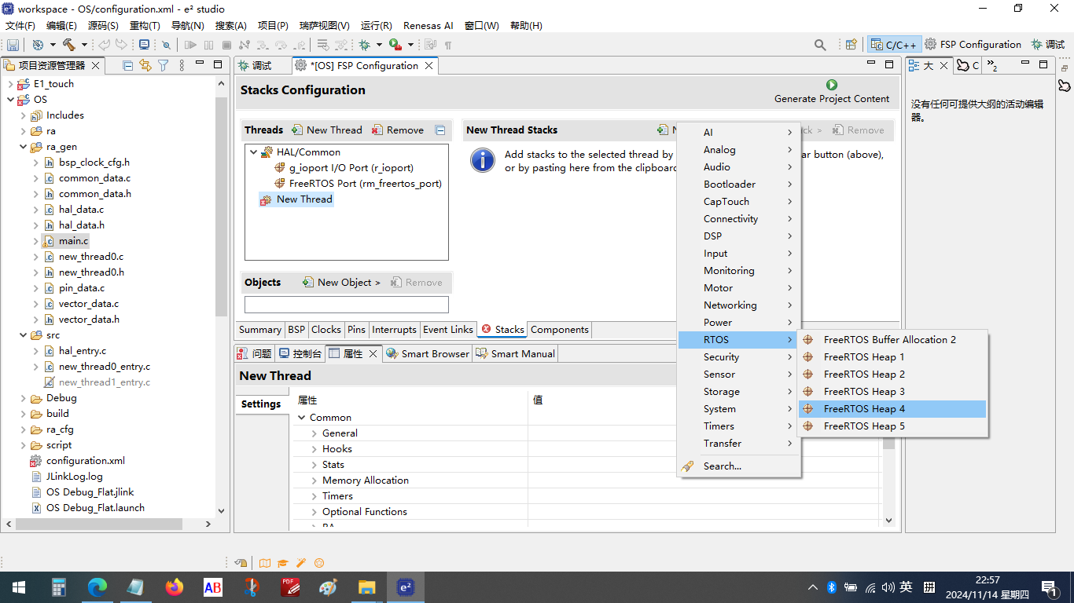The width and height of the screenshot is (1074, 603).
Task: Click the filter funnel icon in project explorer
Action: tap(163, 65)
